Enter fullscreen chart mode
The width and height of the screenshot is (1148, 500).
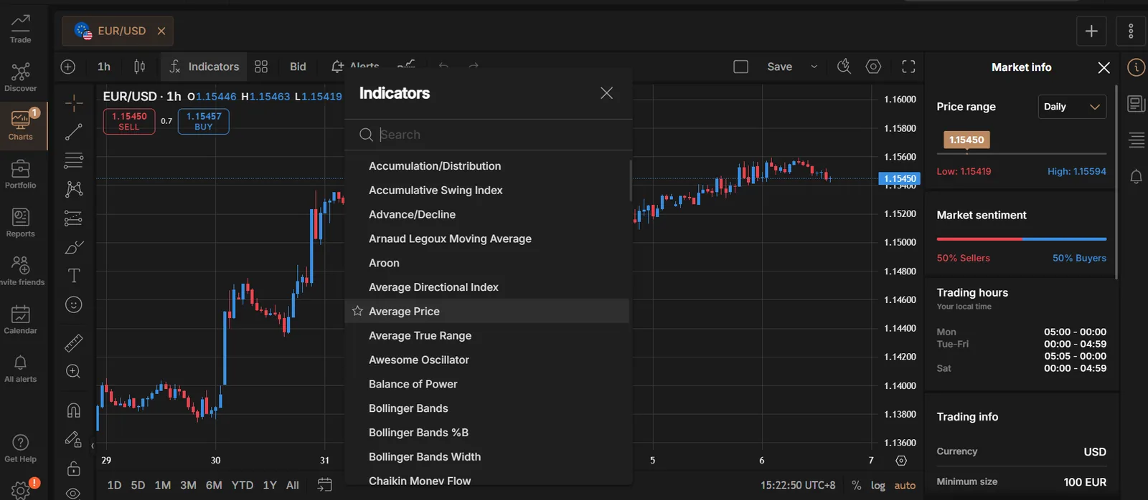908,67
